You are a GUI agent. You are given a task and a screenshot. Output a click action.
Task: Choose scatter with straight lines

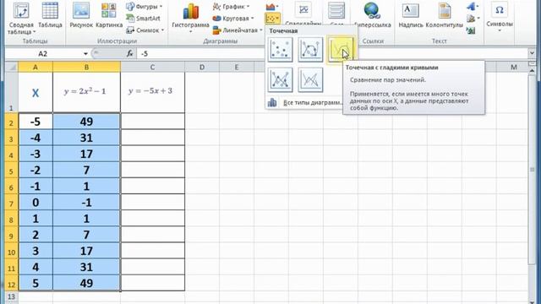click(310, 80)
